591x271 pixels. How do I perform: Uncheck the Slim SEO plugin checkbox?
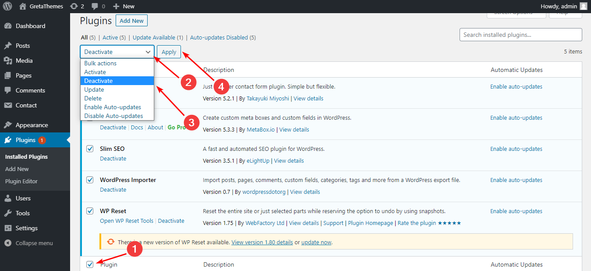tap(90, 149)
